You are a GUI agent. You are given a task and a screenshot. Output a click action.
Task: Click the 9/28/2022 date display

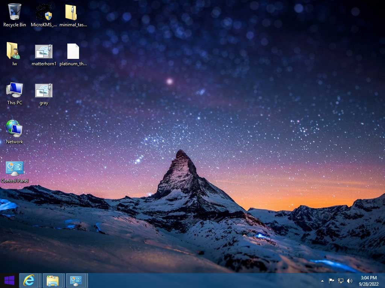(369, 283)
